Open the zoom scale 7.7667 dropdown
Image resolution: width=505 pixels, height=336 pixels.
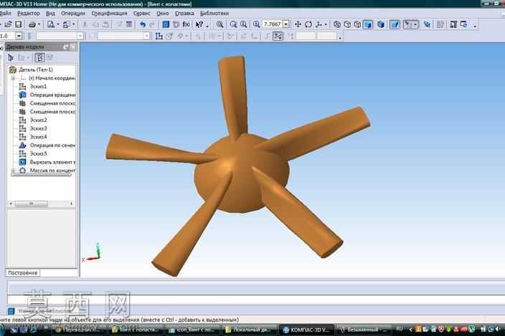click(x=285, y=24)
